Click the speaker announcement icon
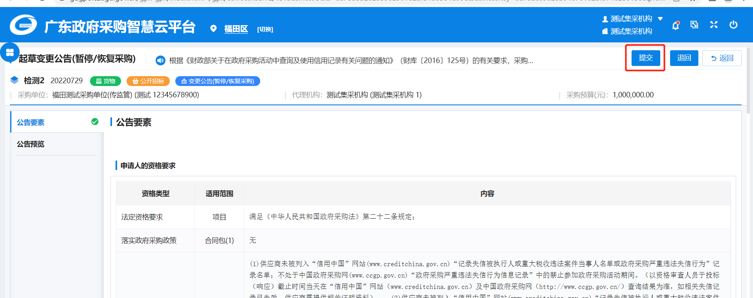Viewport: 753px width, 298px height. [x=160, y=60]
